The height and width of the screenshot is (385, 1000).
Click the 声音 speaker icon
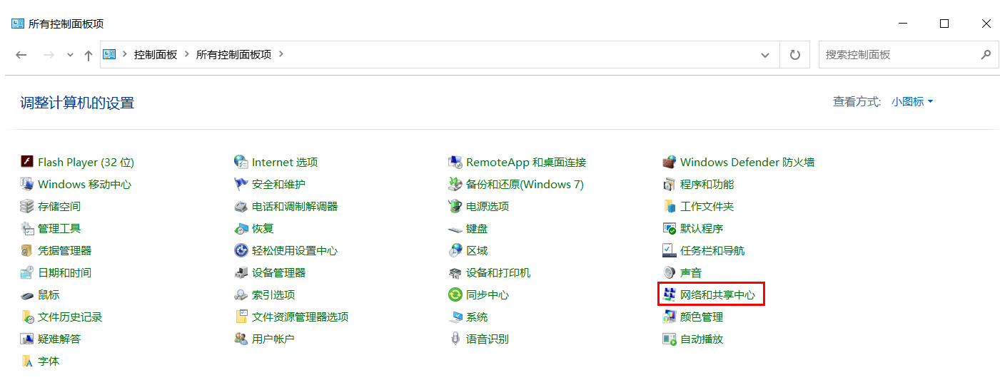point(670,272)
